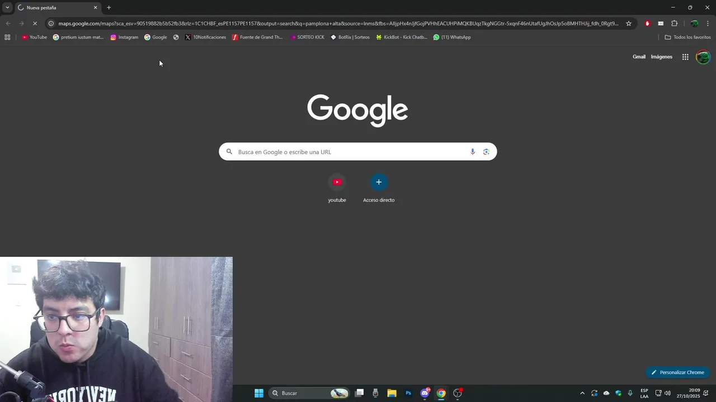This screenshot has height=402, width=716.
Task: Open the KickBot - Kick Chatb... bookmark
Action: point(402,37)
